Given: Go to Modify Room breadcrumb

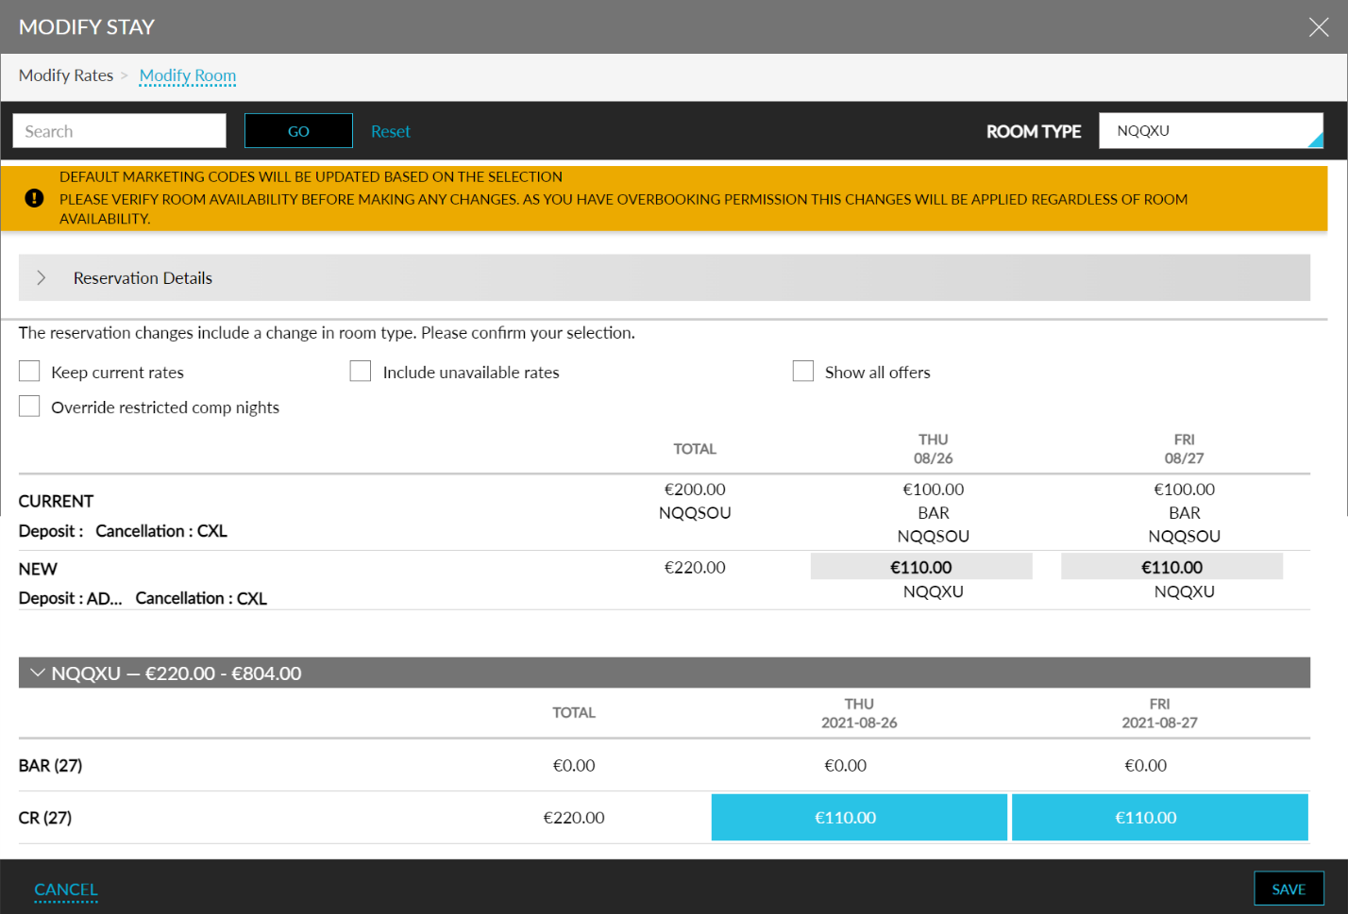Looking at the screenshot, I should [x=188, y=75].
